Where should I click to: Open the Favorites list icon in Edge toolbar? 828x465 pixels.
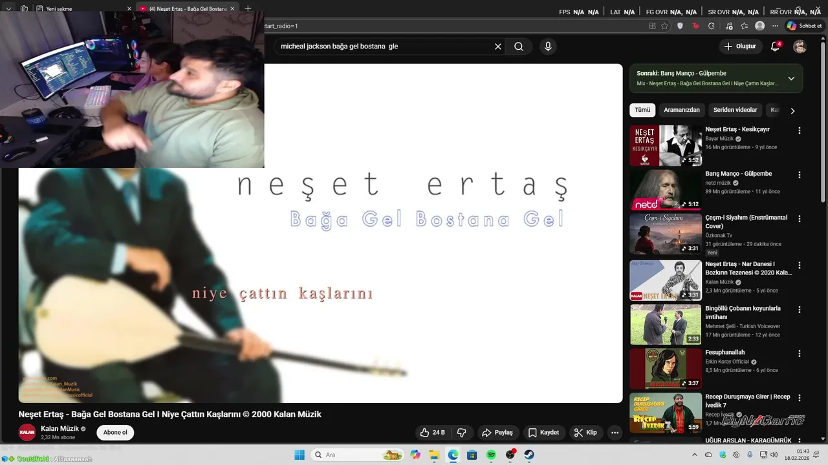744,26
